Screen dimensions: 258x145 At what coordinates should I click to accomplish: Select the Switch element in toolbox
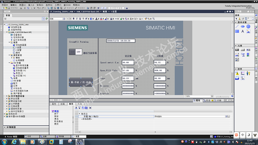[x=237, y=59]
